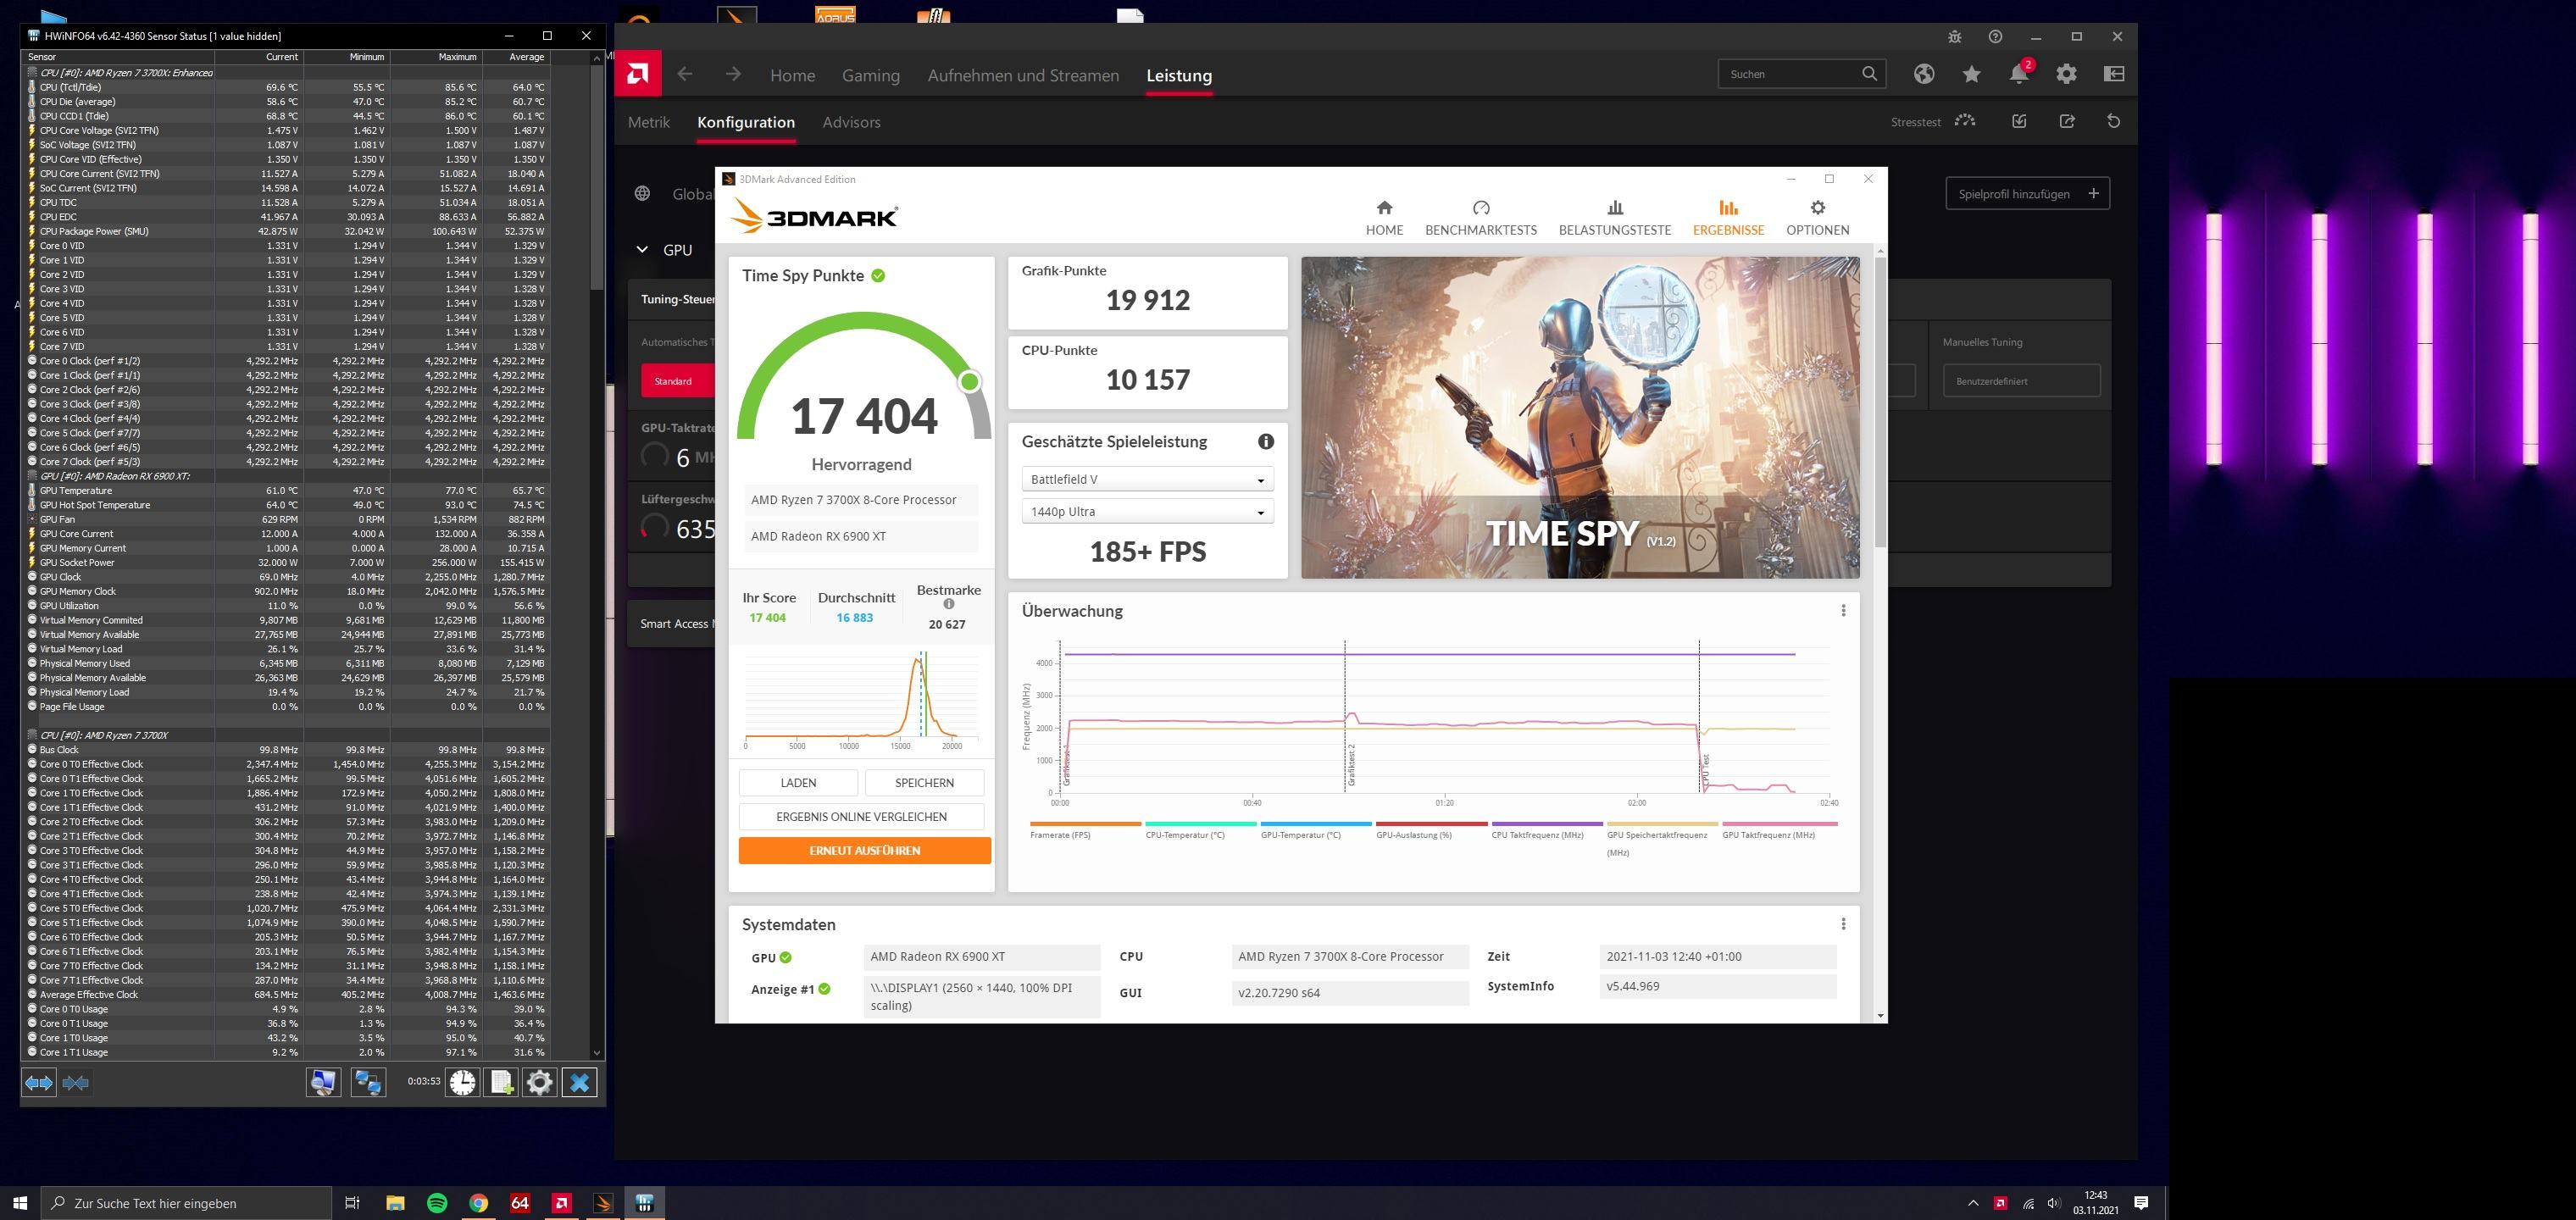2576x1220 pixels.
Task: Toggle the Radeon sidebar panel icon
Action: tap(2114, 74)
